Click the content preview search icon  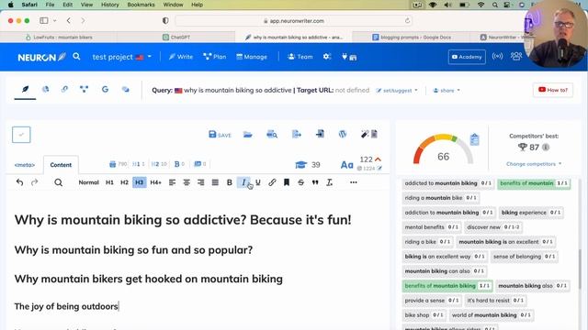(x=272, y=134)
